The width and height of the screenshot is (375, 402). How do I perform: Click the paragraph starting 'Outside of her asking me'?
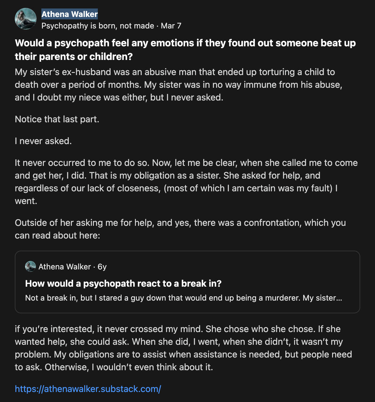click(x=180, y=229)
